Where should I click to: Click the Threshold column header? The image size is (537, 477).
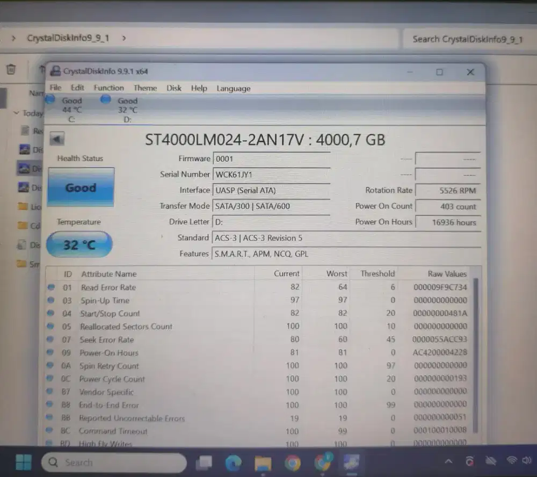click(378, 273)
